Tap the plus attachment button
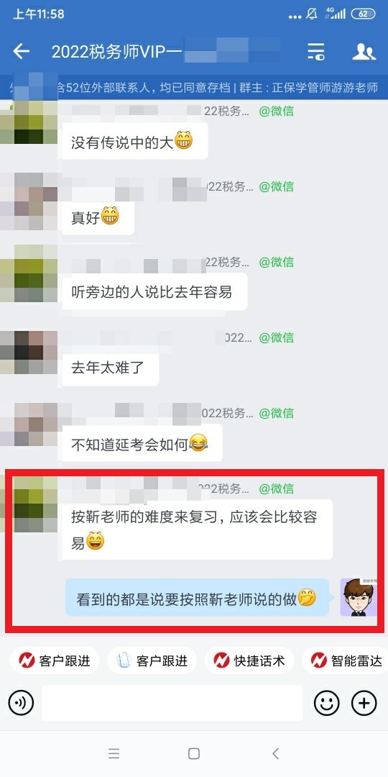 [364, 703]
